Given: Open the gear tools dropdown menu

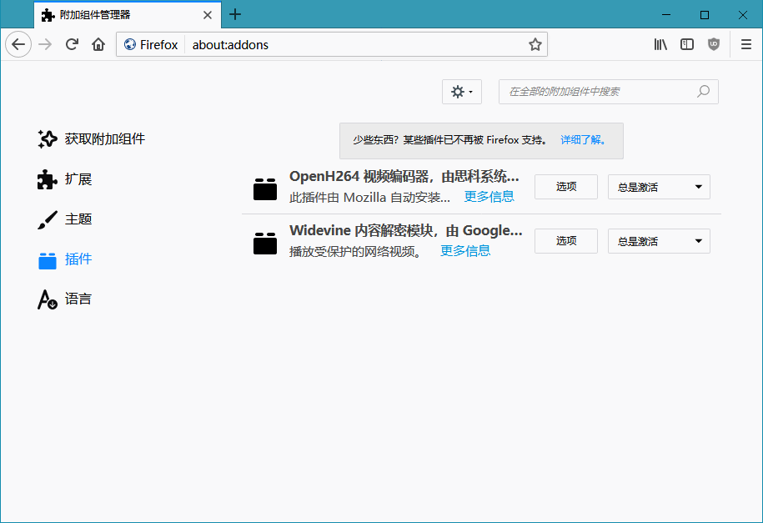Looking at the screenshot, I should coord(461,92).
